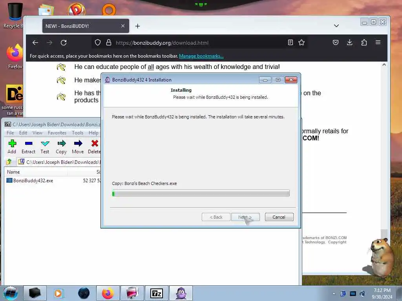Click the clock in the system tray
Viewport: 402px width, 301px height.
point(382,294)
